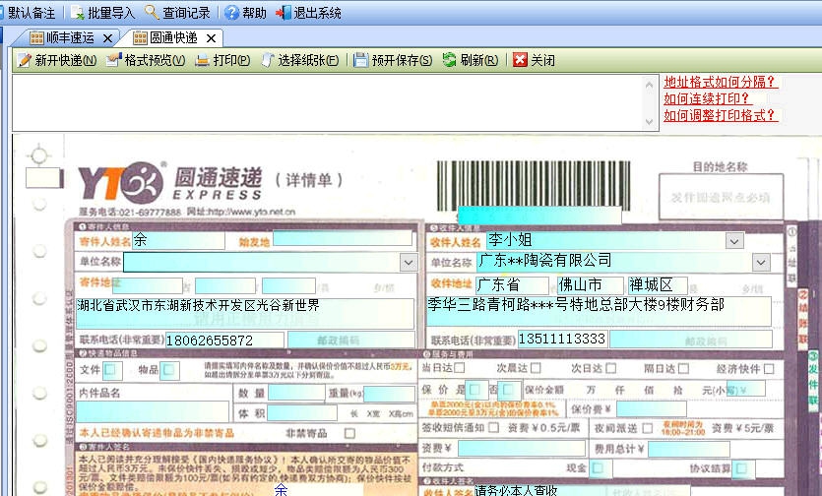The width and height of the screenshot is (822, 496).
Task: Click the 刷新 green arrows icon
Action: click(x=449, y=60)
